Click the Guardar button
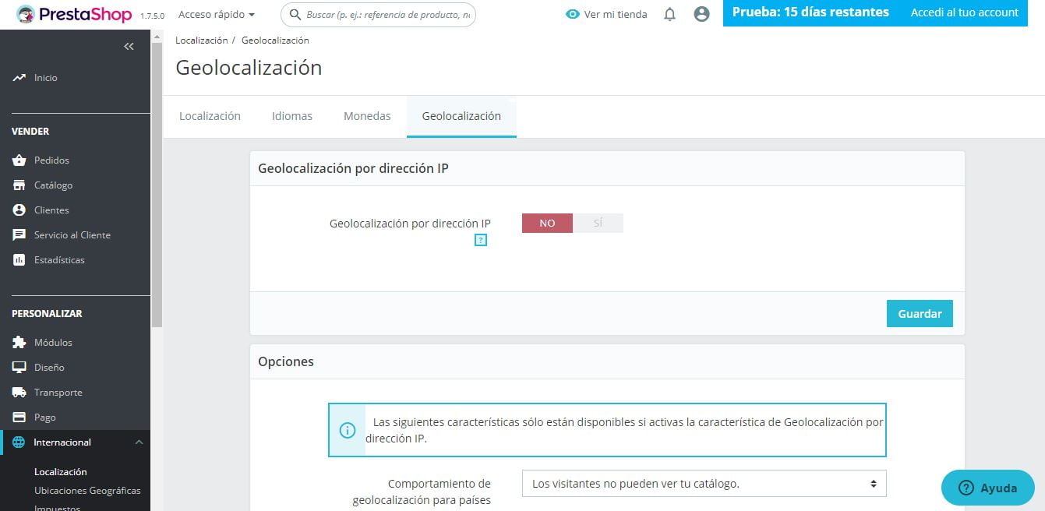Viewport: 1045px width, 511px height. pos(920,313)
